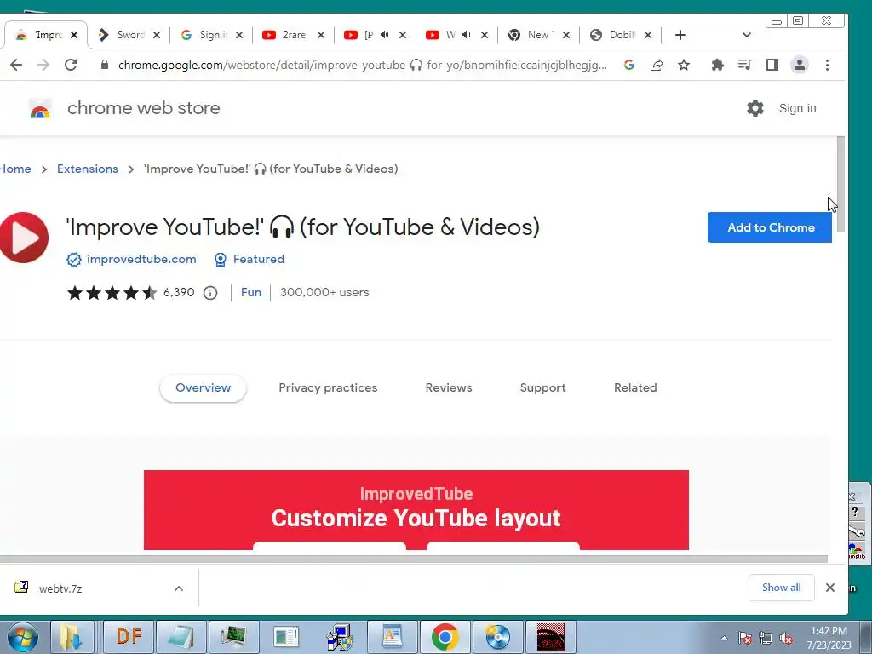This screenshot has height=654, width=872.
Task: Switch to the Reviews tab
Action: (x=449, y=387)
